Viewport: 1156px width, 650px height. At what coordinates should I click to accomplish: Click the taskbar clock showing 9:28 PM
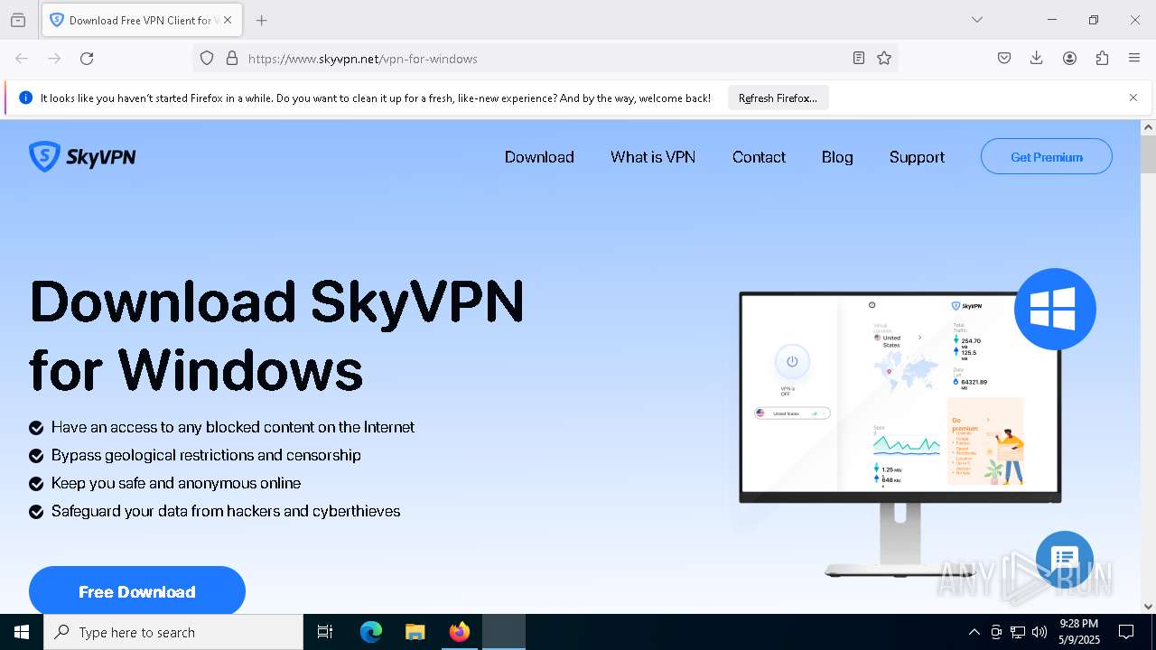1079,632
